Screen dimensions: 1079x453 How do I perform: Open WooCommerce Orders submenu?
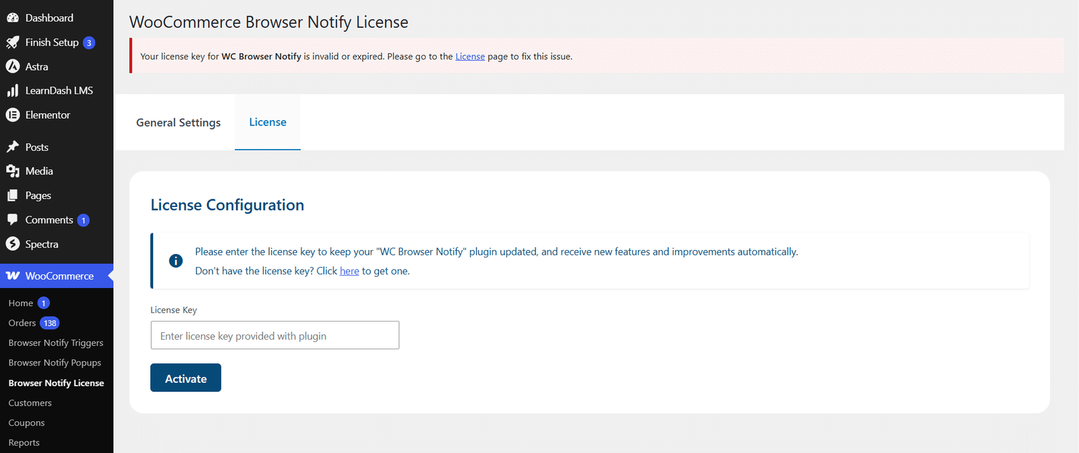(22, 323)
